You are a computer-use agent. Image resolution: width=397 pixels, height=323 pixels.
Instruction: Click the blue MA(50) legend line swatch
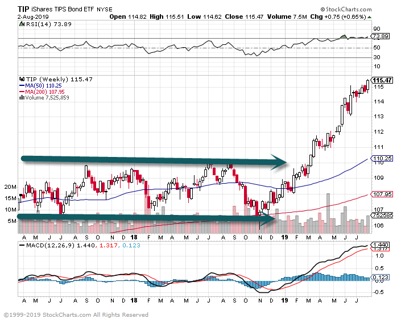click(x=22, y=86)
